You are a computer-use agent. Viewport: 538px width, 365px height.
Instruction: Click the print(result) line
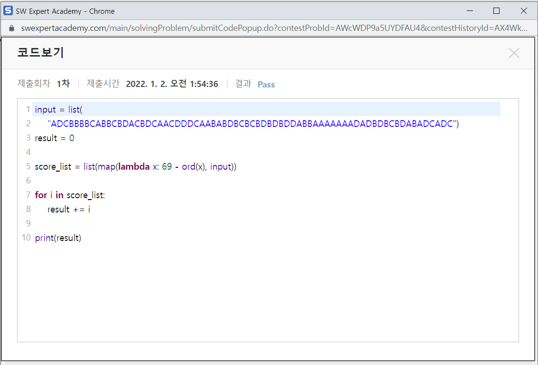(x=58, y=238)
